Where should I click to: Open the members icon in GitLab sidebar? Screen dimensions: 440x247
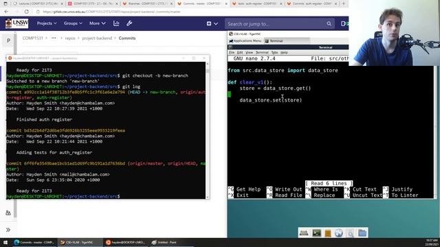tap(8, 213)
